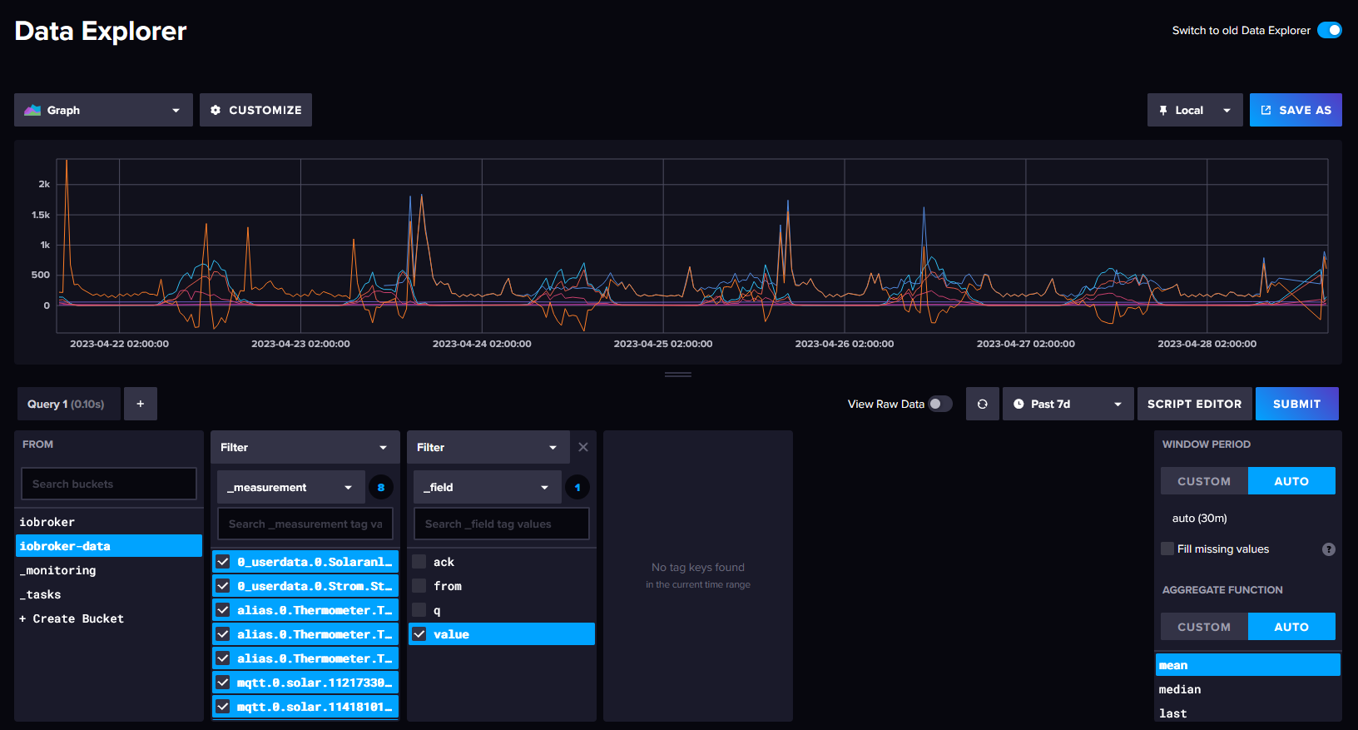Select the _monitoring bucket

[x=109, y=570]
